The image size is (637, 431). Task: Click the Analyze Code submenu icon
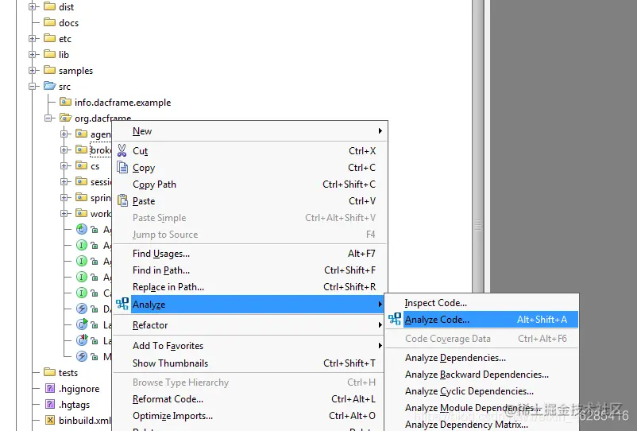coord(395,319)
